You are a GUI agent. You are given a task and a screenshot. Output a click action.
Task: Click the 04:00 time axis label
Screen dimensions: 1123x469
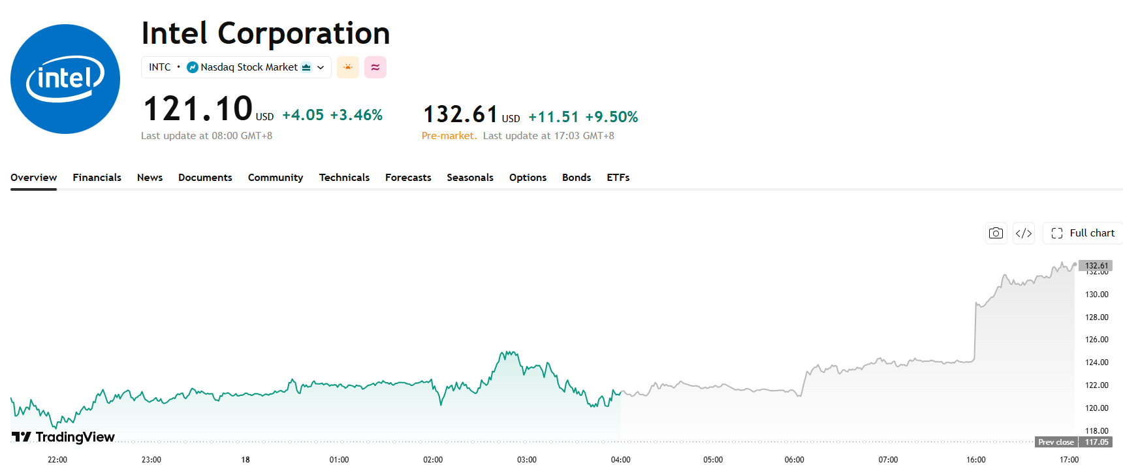620,460
